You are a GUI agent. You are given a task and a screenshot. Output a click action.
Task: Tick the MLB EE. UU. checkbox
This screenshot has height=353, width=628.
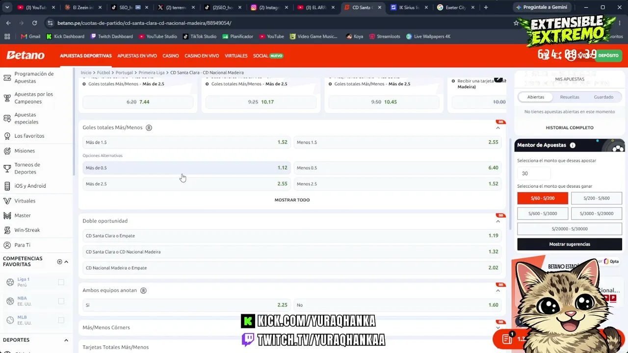[x=61, y=320]
